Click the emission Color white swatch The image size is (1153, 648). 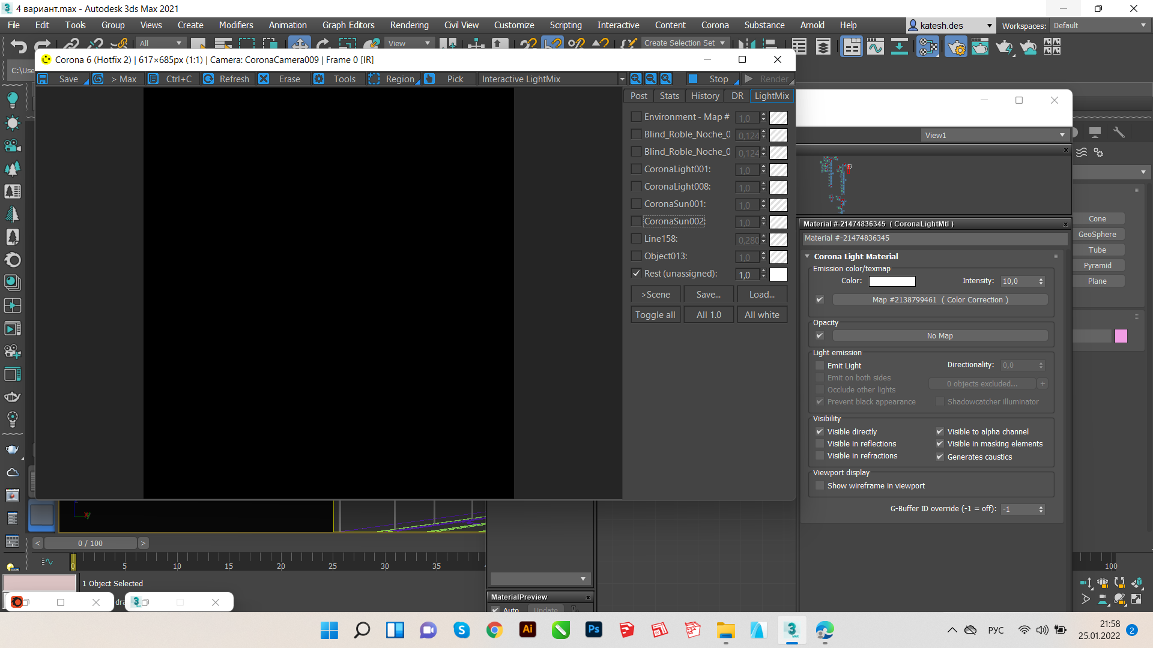tap(892, 281)
